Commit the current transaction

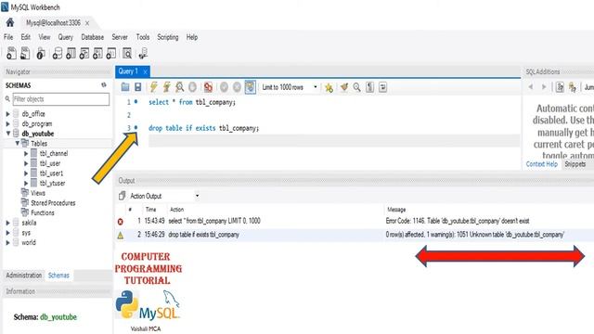(x=224, y=87)
